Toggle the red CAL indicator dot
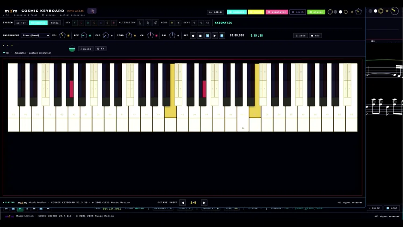Screen dimensions: 403x227 (x=156, y=35)
